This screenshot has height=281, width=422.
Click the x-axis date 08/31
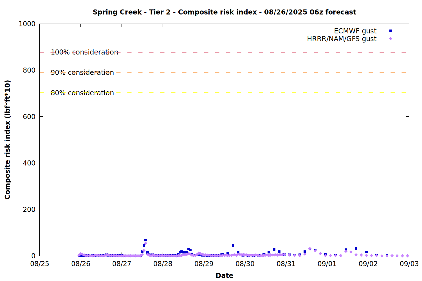[286, 264]
